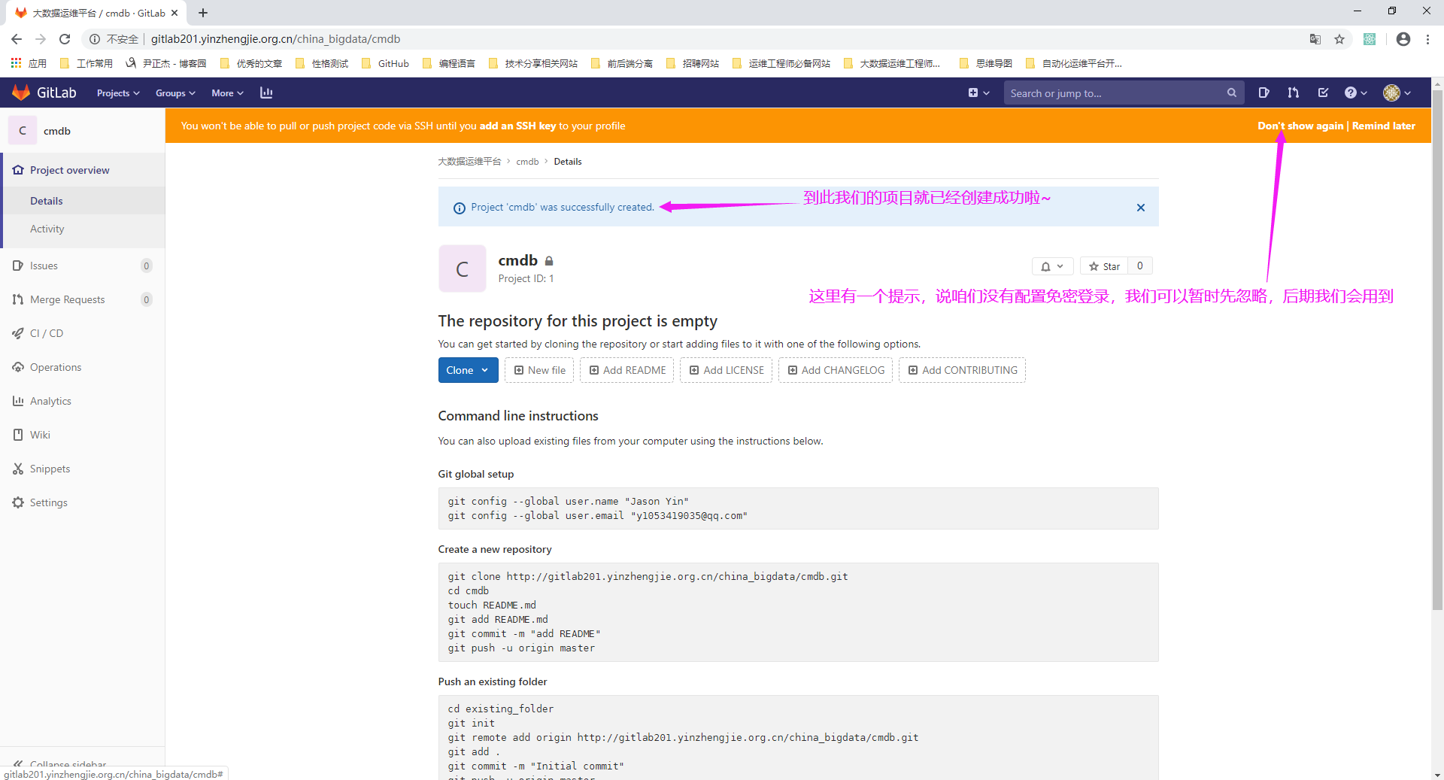Screen dimensions: 1444x780
Task: Open the 思维导图 bookmark folder
Action: tap(986, 63)
